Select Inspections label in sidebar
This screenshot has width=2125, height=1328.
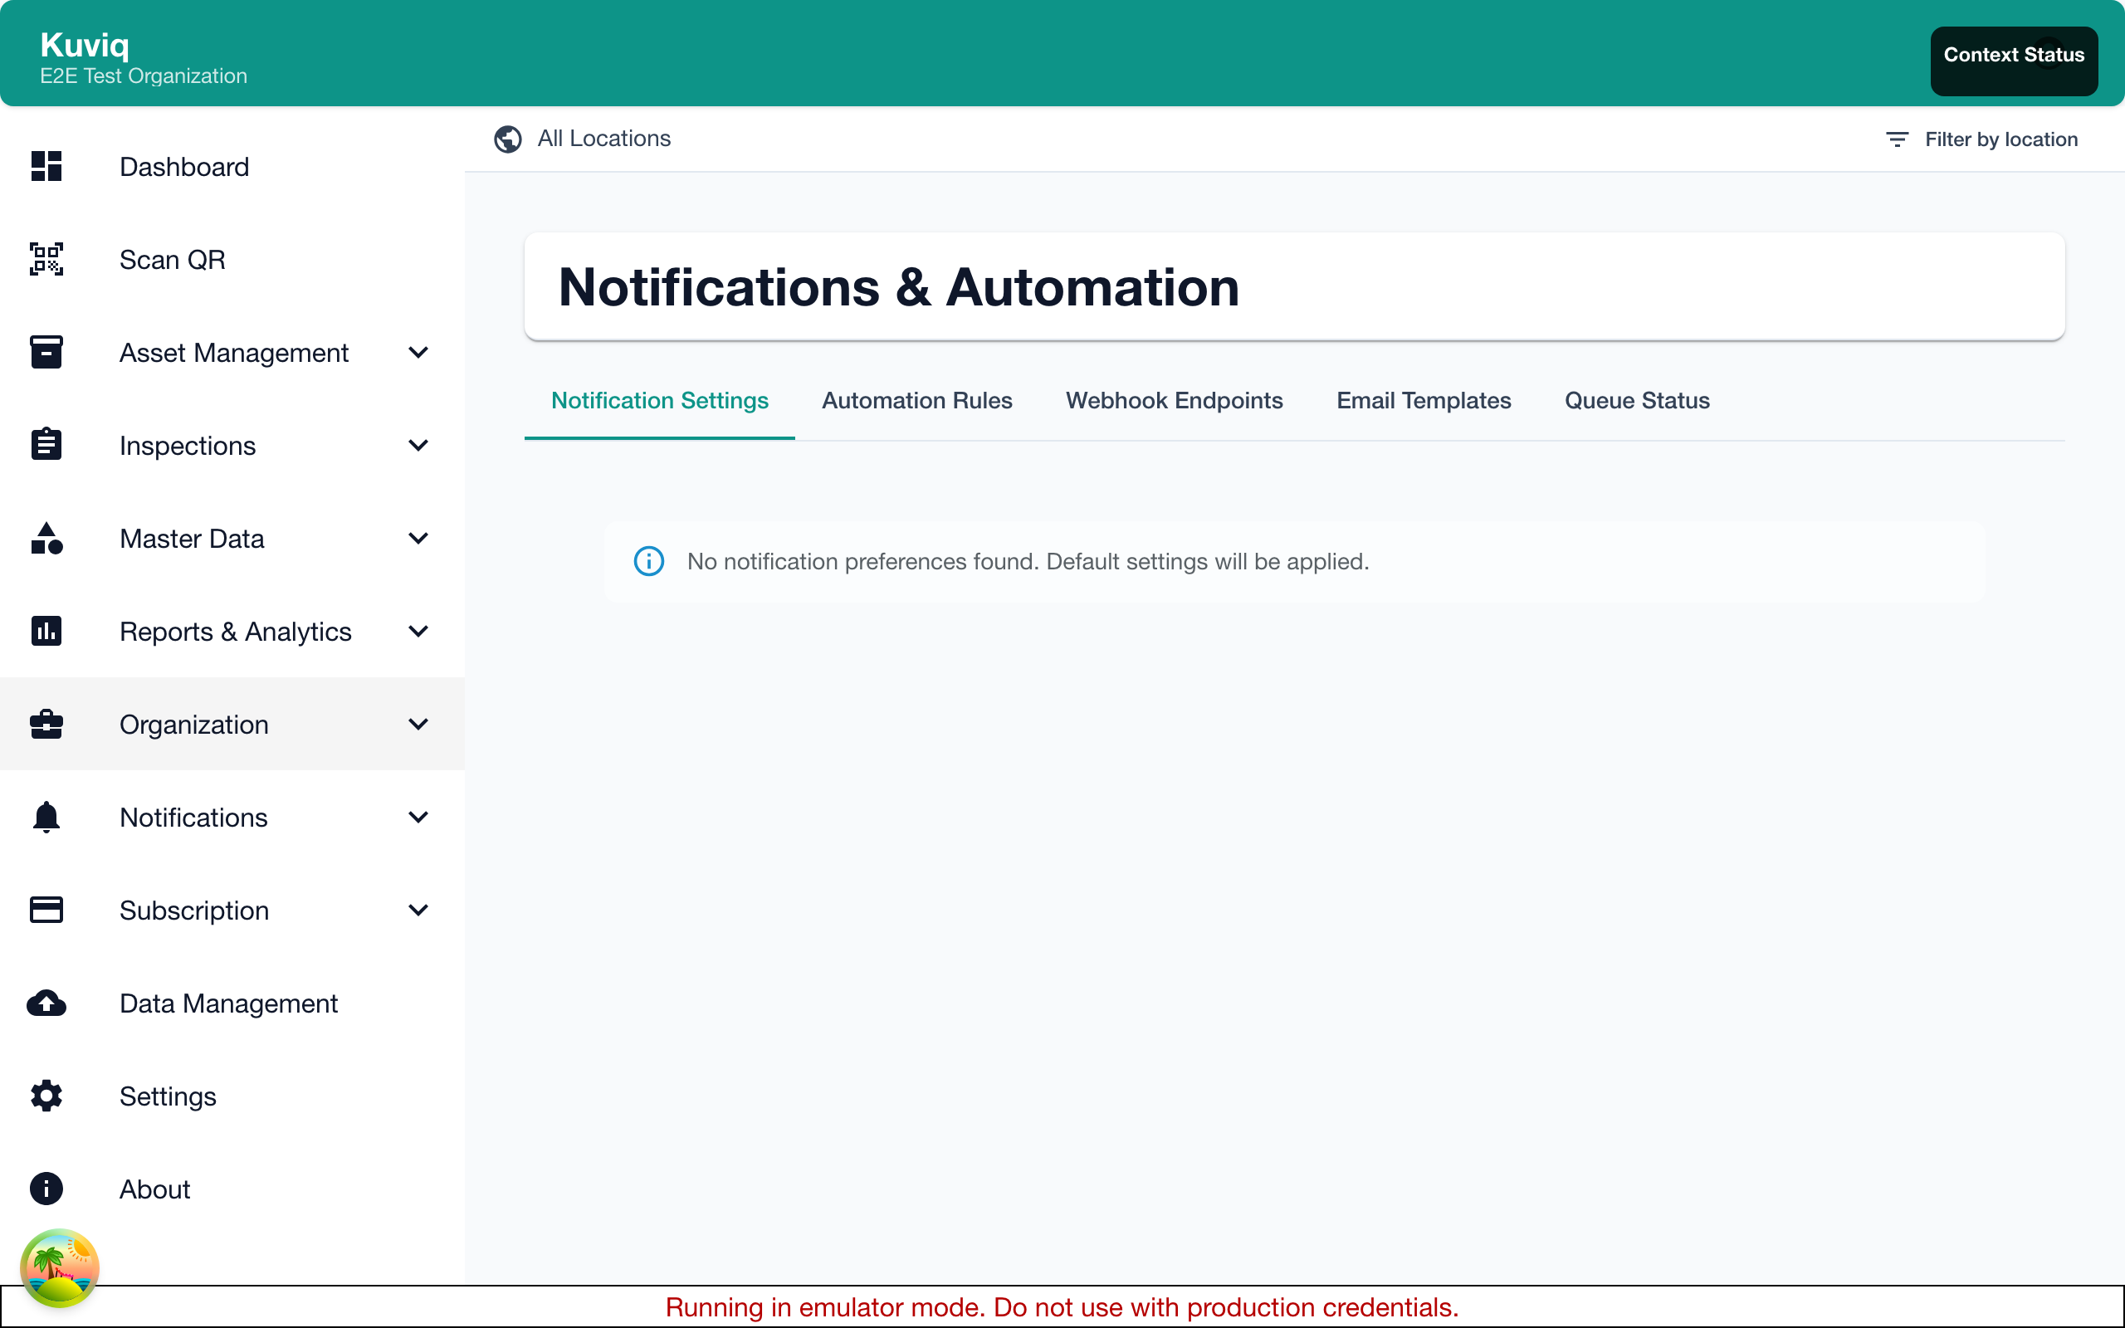[x=187, y=447]
